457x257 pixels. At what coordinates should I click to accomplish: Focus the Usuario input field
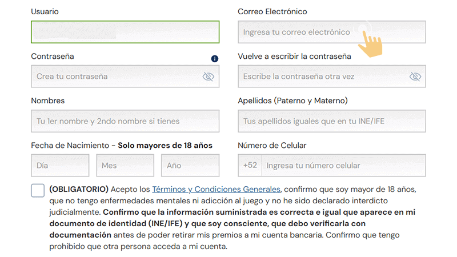(125, 32)
